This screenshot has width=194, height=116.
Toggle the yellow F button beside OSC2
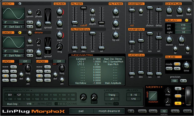tap(20, 32)
